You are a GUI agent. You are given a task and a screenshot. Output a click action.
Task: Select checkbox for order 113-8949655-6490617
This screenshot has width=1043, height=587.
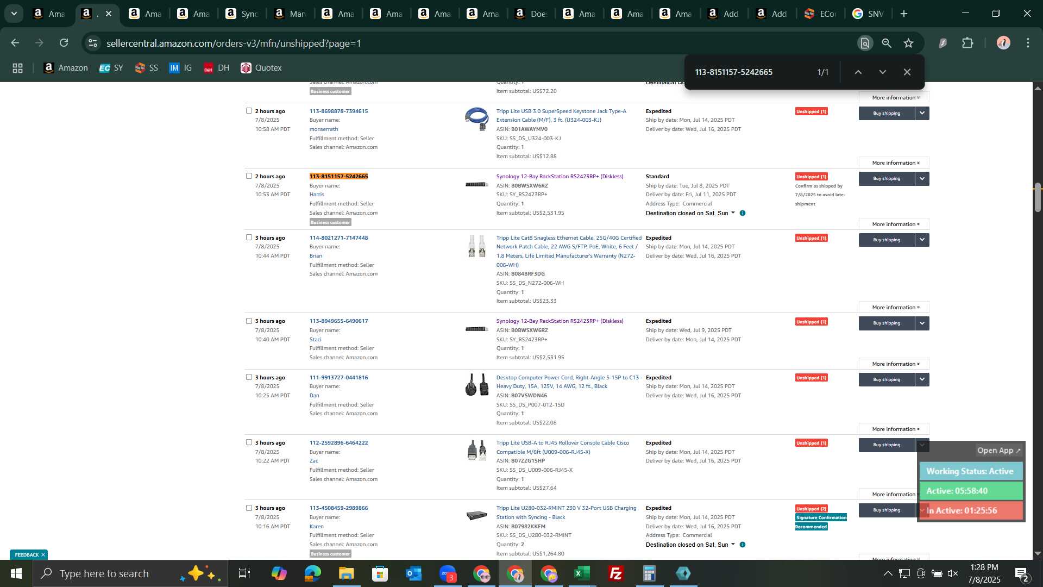tap(249, 321)
